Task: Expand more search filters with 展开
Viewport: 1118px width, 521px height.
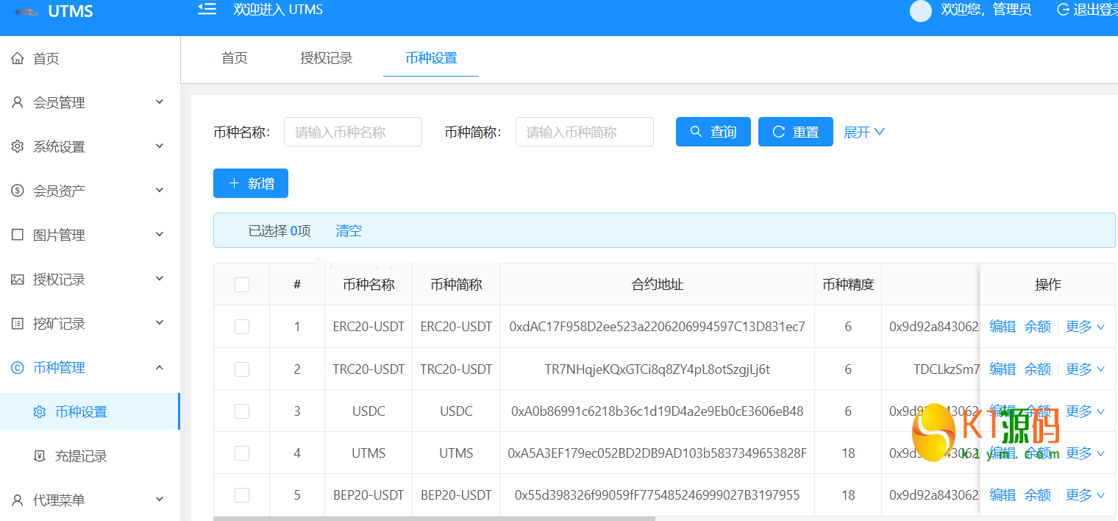Action: tap(864, 132)
